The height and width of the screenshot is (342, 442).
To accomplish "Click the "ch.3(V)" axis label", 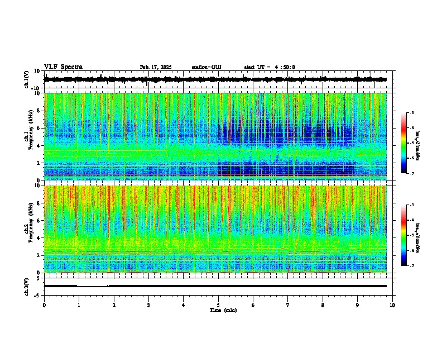I will click(x=27, y=287).
